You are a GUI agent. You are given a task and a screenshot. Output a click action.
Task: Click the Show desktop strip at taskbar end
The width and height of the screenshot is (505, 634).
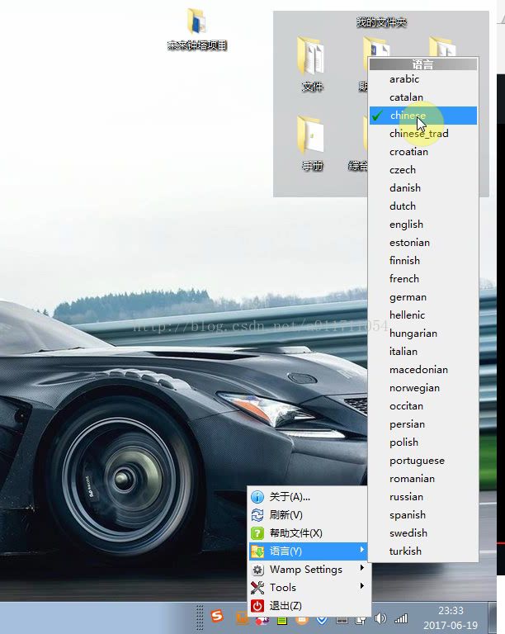point(492,617)
